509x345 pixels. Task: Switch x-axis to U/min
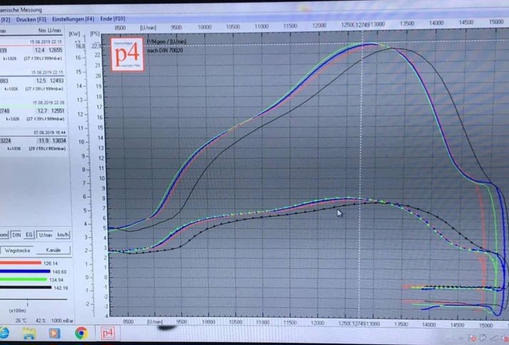45,234
